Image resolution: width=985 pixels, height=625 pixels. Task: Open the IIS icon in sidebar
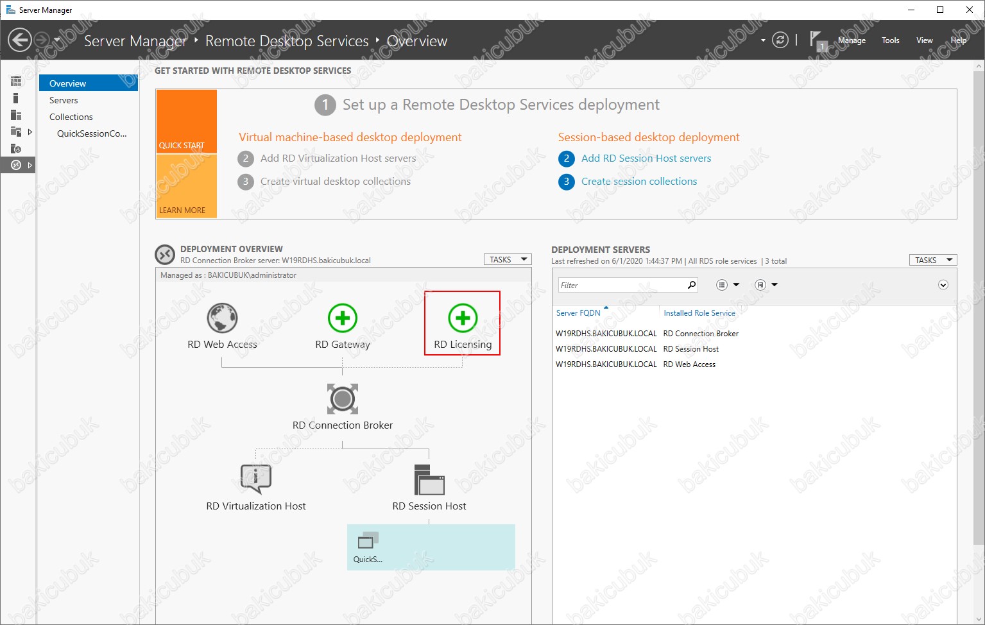tap(16, 148)
